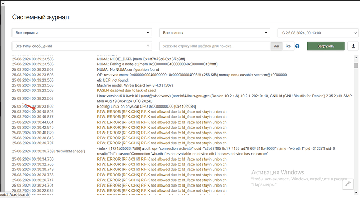
Task: Click the left page scrollbar up arrow
Action: click(x=3, y=3)
